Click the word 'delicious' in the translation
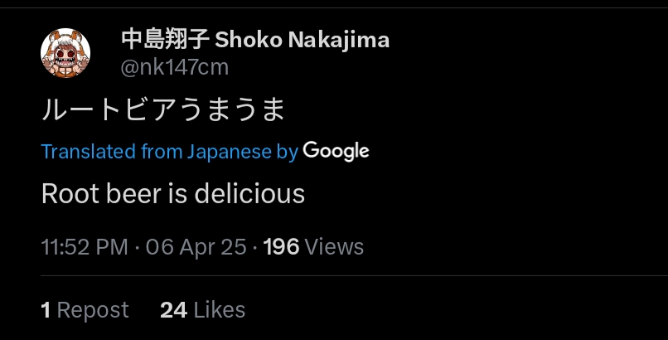Viewport: 668px width, 340px height. point(249,194)
